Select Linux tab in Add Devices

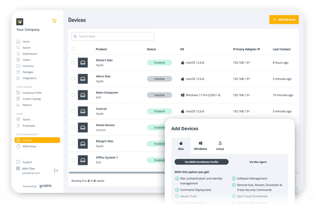(x=220, y=146)
